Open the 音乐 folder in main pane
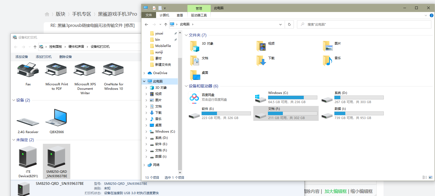Screen dimensions: 435x196 click(332, 61)
